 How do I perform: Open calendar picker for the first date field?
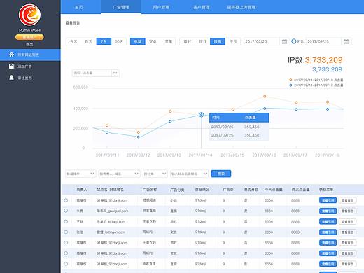click(284, 41)
